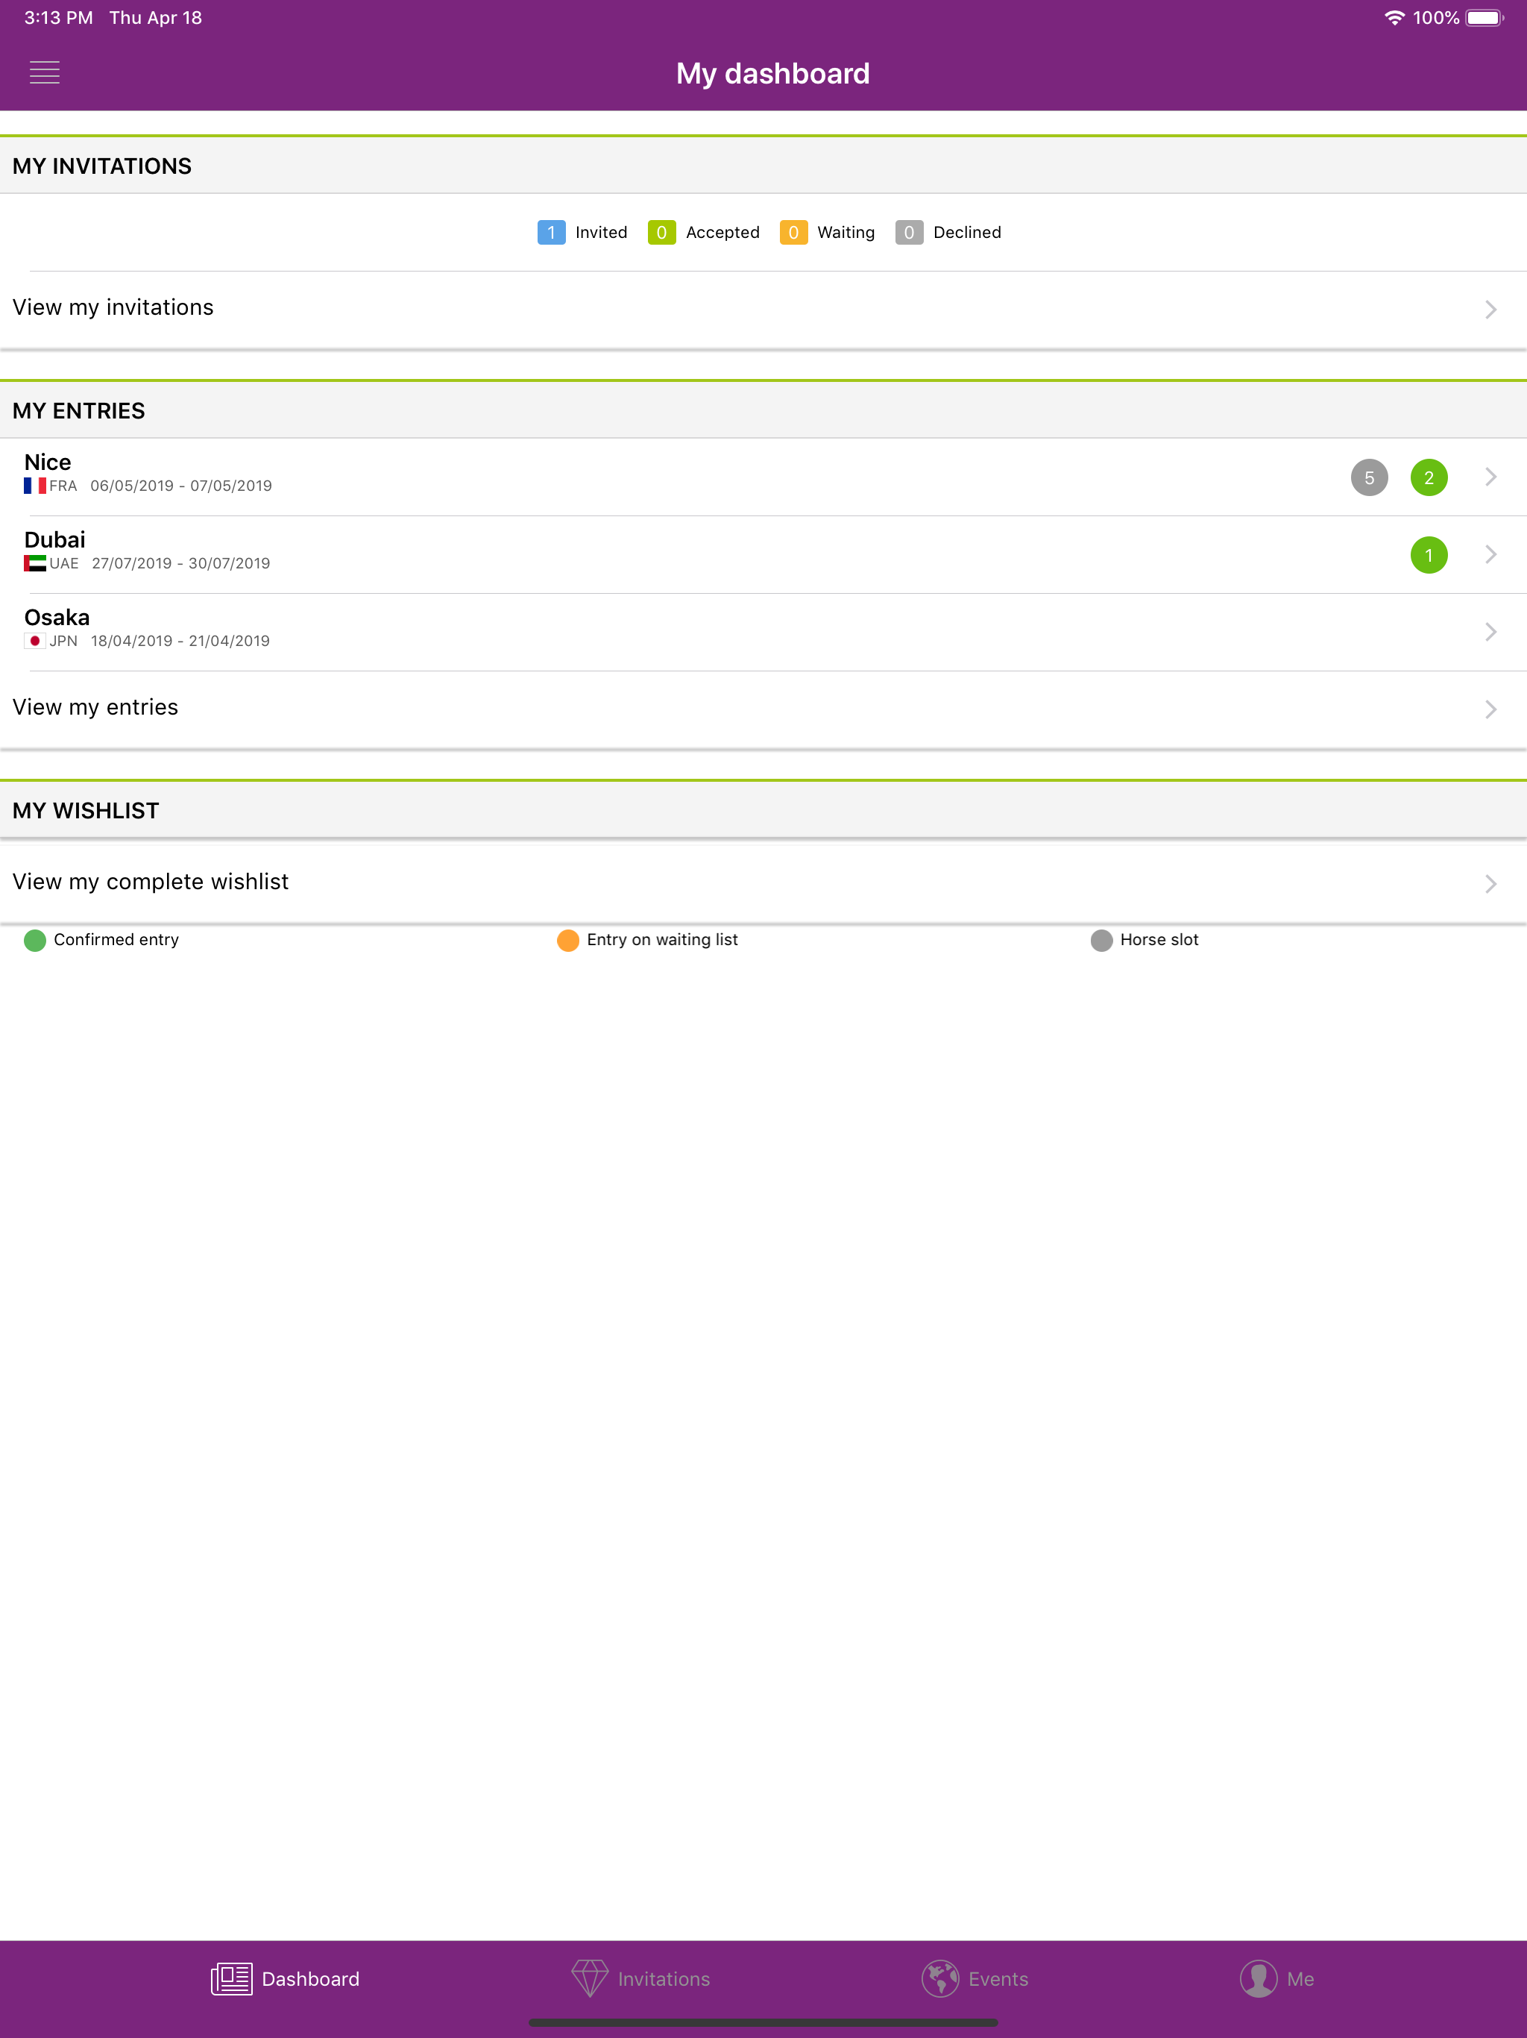Screen dimensions: 1527x2038
Task: Tap the chevron on the Nice entry row
Action: 1490,477
